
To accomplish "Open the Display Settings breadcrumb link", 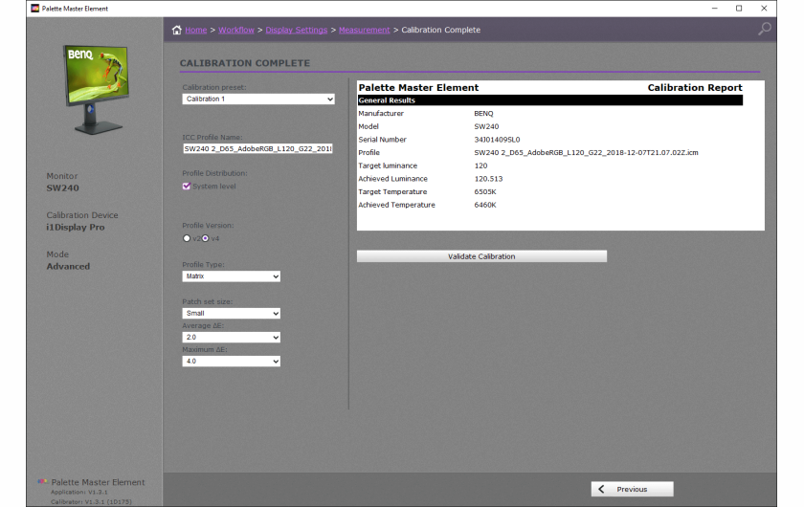I will (297, 30).
